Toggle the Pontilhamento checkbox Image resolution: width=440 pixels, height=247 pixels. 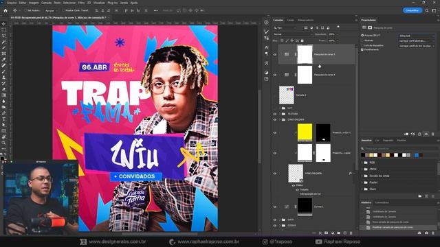coord(362,49)
